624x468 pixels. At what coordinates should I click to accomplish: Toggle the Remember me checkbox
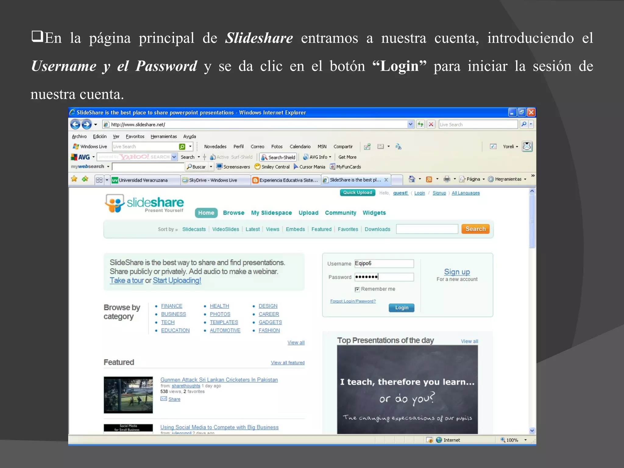357,289
